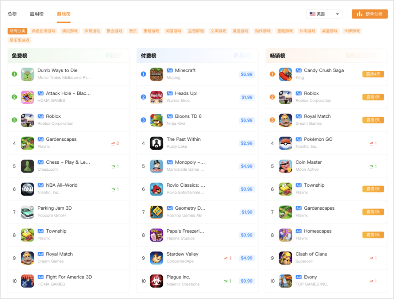Open the Candy Crush Saga icon
This screenshot has width=394, height=299.
285,74
